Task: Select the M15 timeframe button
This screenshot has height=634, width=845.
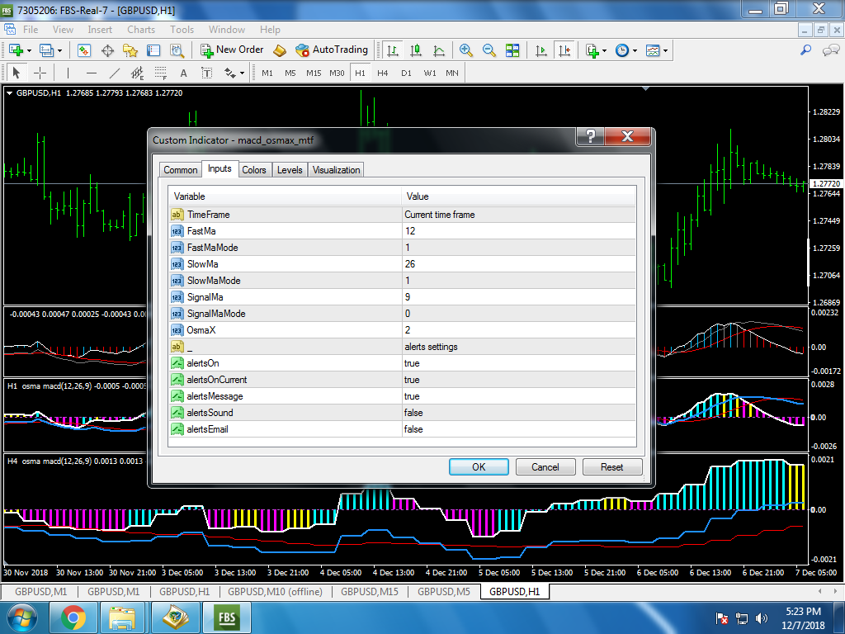Action: click(x=314, y=73)
